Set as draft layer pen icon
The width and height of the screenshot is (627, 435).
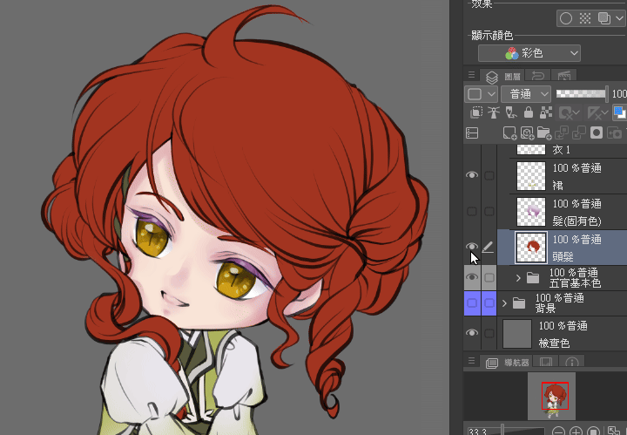coord(511,112)
